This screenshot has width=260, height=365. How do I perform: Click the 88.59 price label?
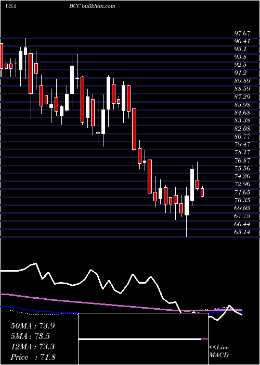242,89
